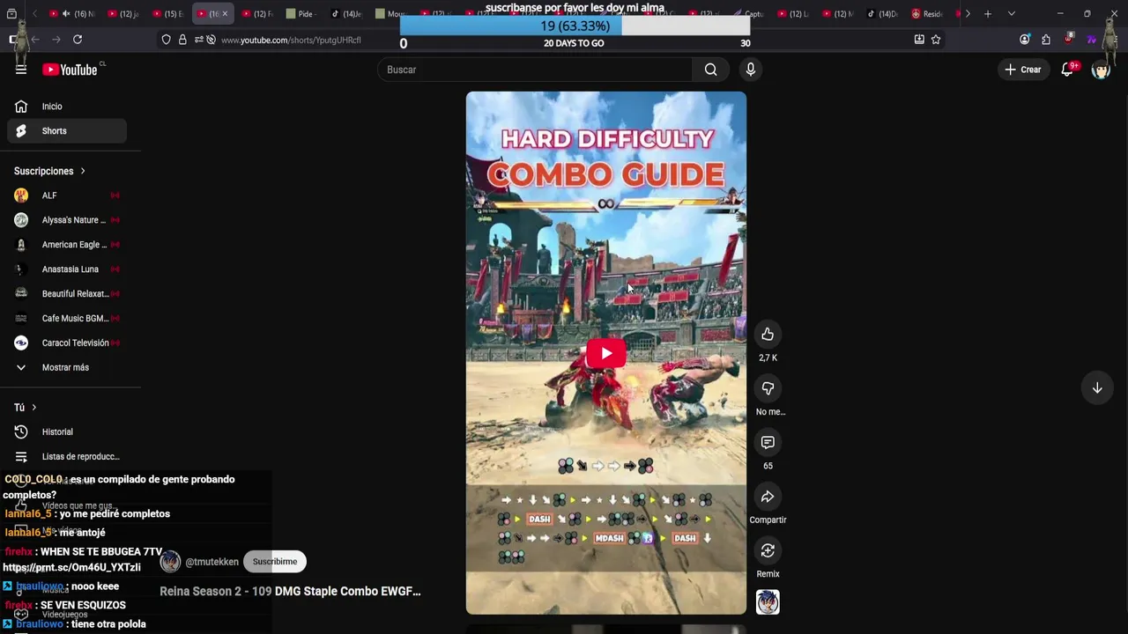The width and height of the screenshot is (1128, 634).
Task: Switch to the 'Pide -' tab
Action: pyautogui.click(x=301, y=14)
